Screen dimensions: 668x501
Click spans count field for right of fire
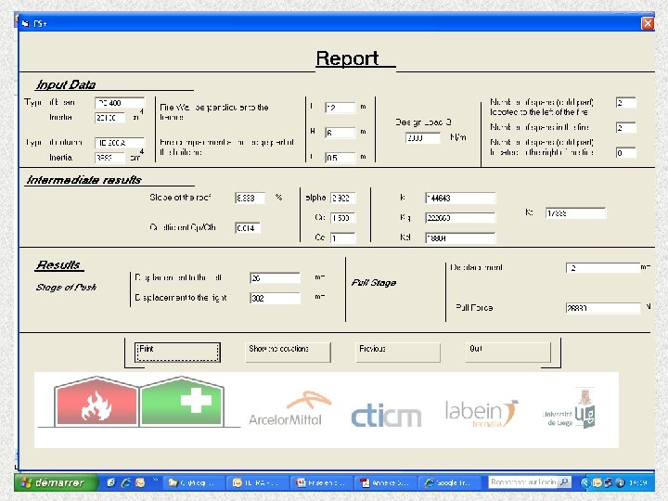[626, 152]
